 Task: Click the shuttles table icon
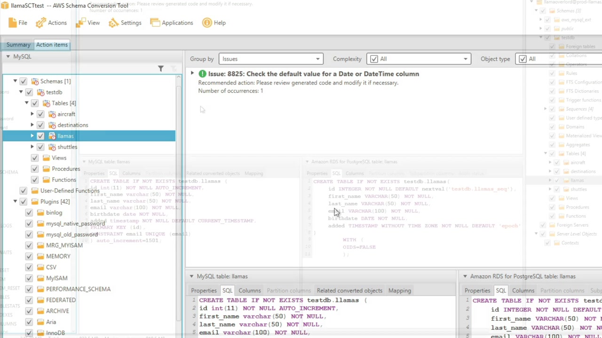(x=51, y=147)
